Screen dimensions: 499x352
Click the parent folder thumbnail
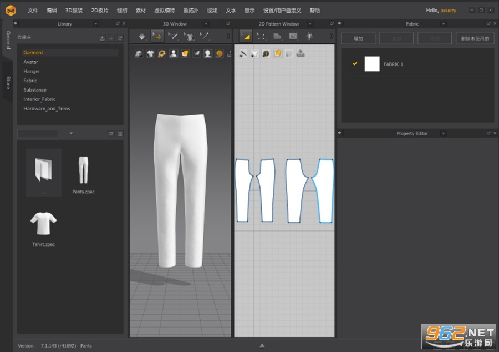[44, 172]
